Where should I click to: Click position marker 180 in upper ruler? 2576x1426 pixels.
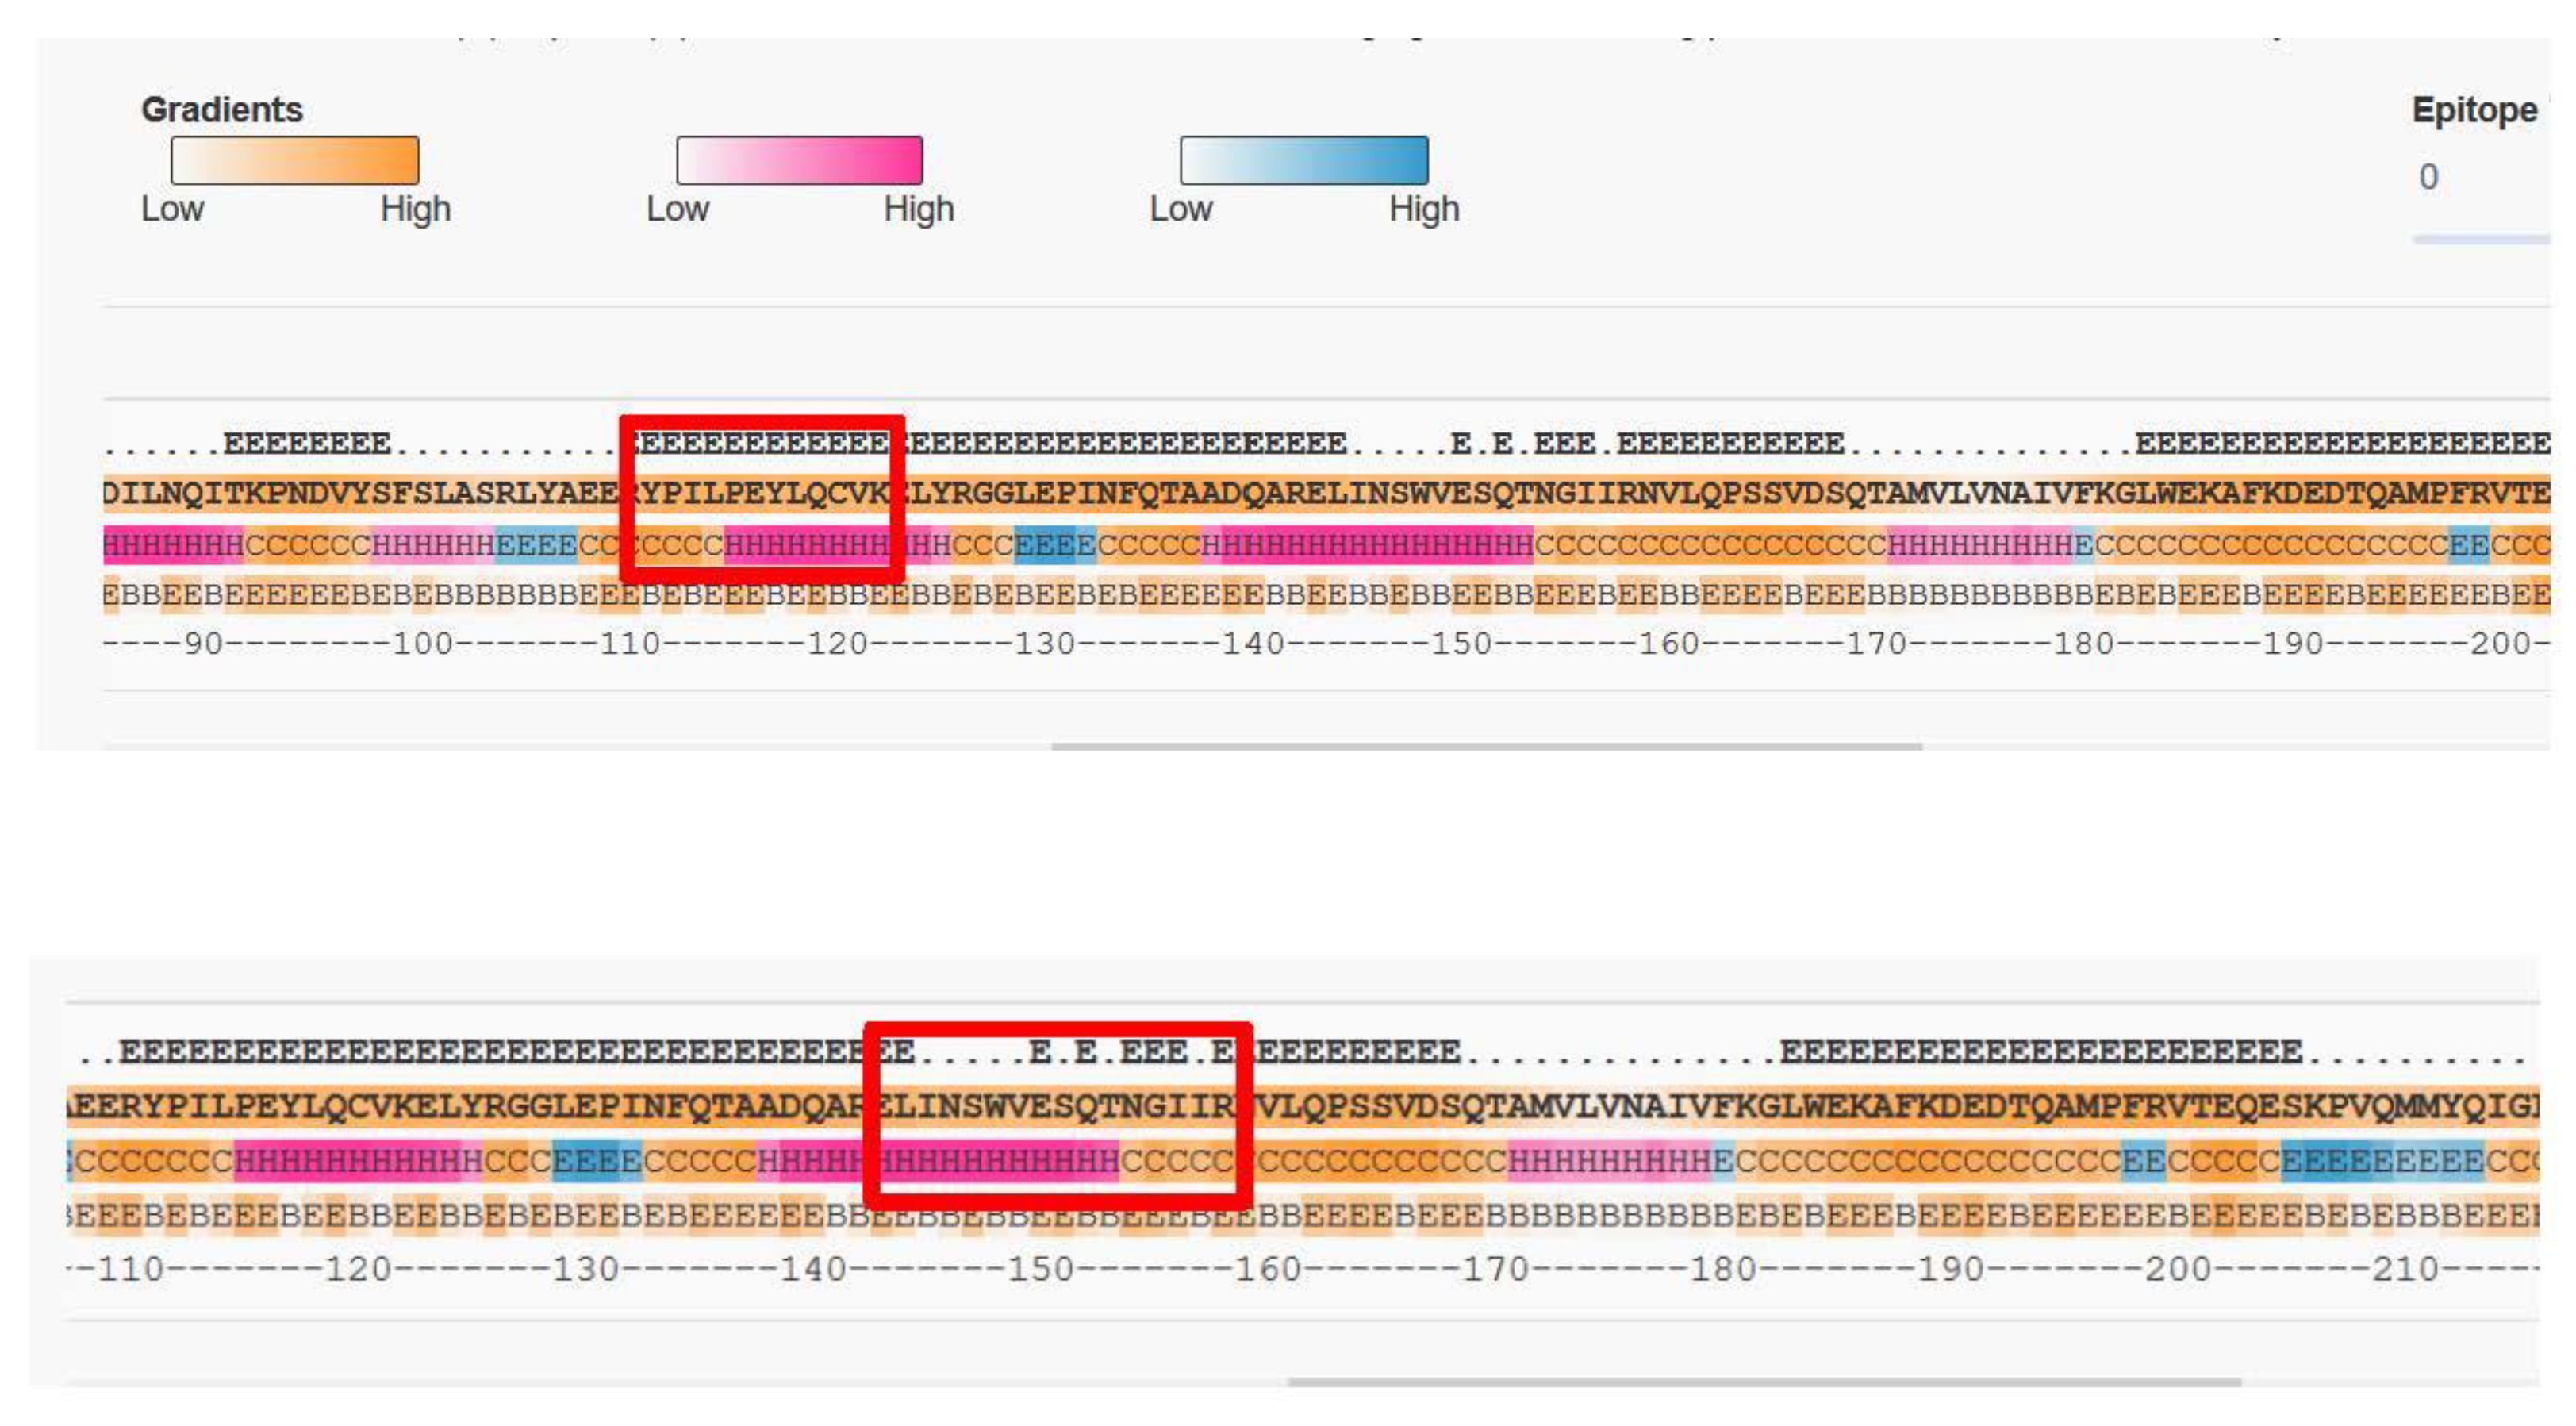[x=2084, y=643]
